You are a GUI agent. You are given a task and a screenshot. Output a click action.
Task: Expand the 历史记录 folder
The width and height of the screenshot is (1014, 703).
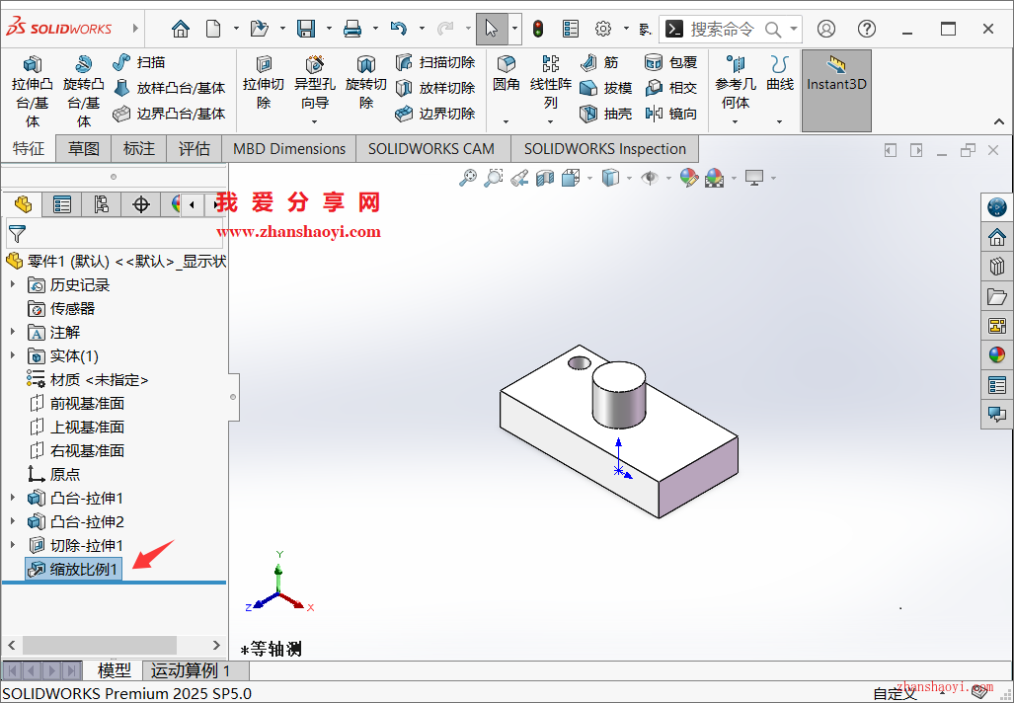(x=12, y=284)
